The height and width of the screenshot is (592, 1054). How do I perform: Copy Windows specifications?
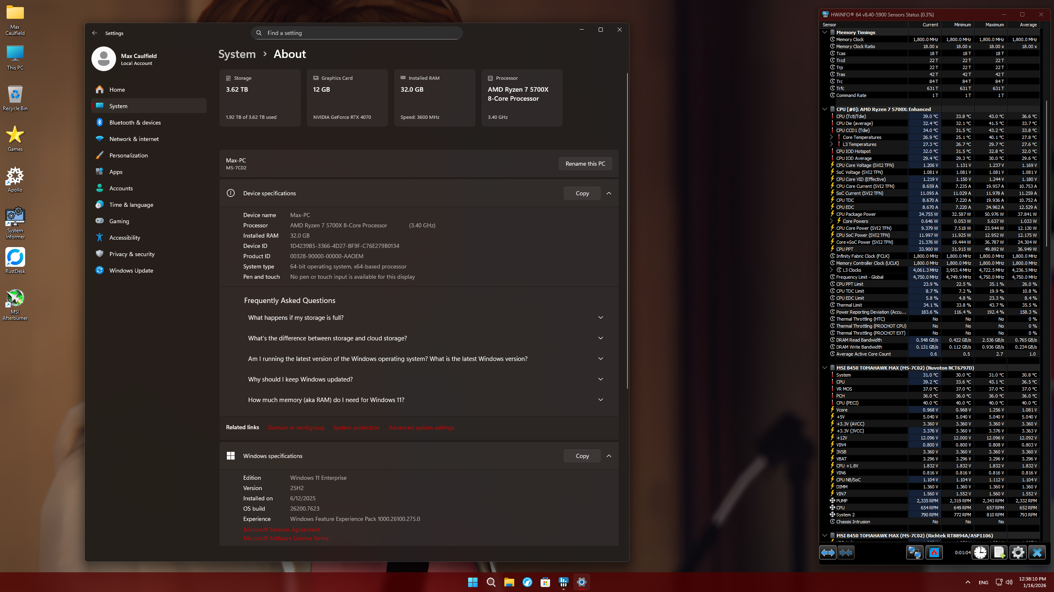click(582, 456)
